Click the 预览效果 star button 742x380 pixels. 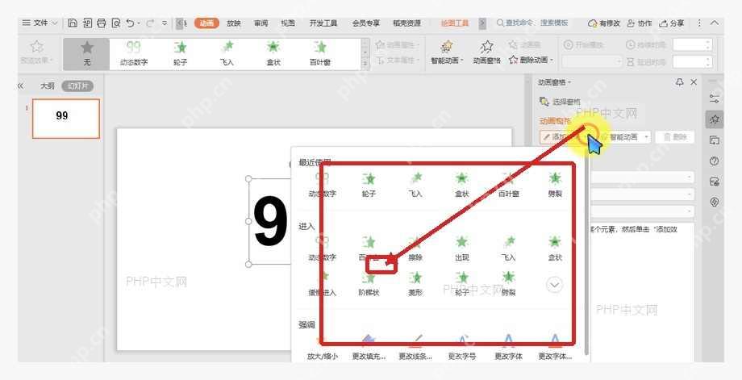[36, 52]
